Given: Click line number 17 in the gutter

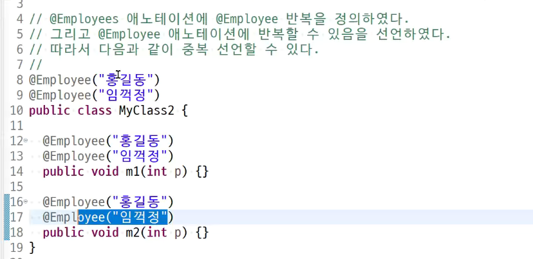Looking at the screenshot, I should pos(17,217).
